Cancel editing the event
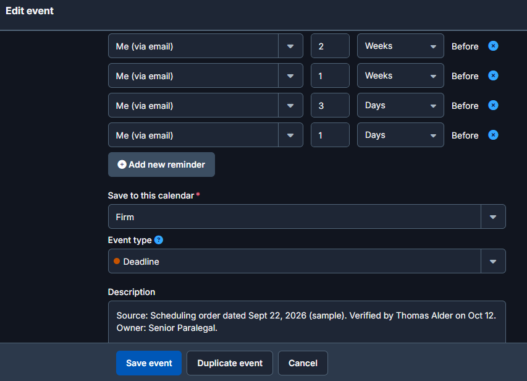Screen dimensions: 527x381 pos(303,363)
